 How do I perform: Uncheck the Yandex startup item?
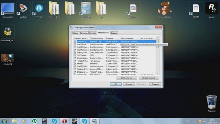point(75,63)
